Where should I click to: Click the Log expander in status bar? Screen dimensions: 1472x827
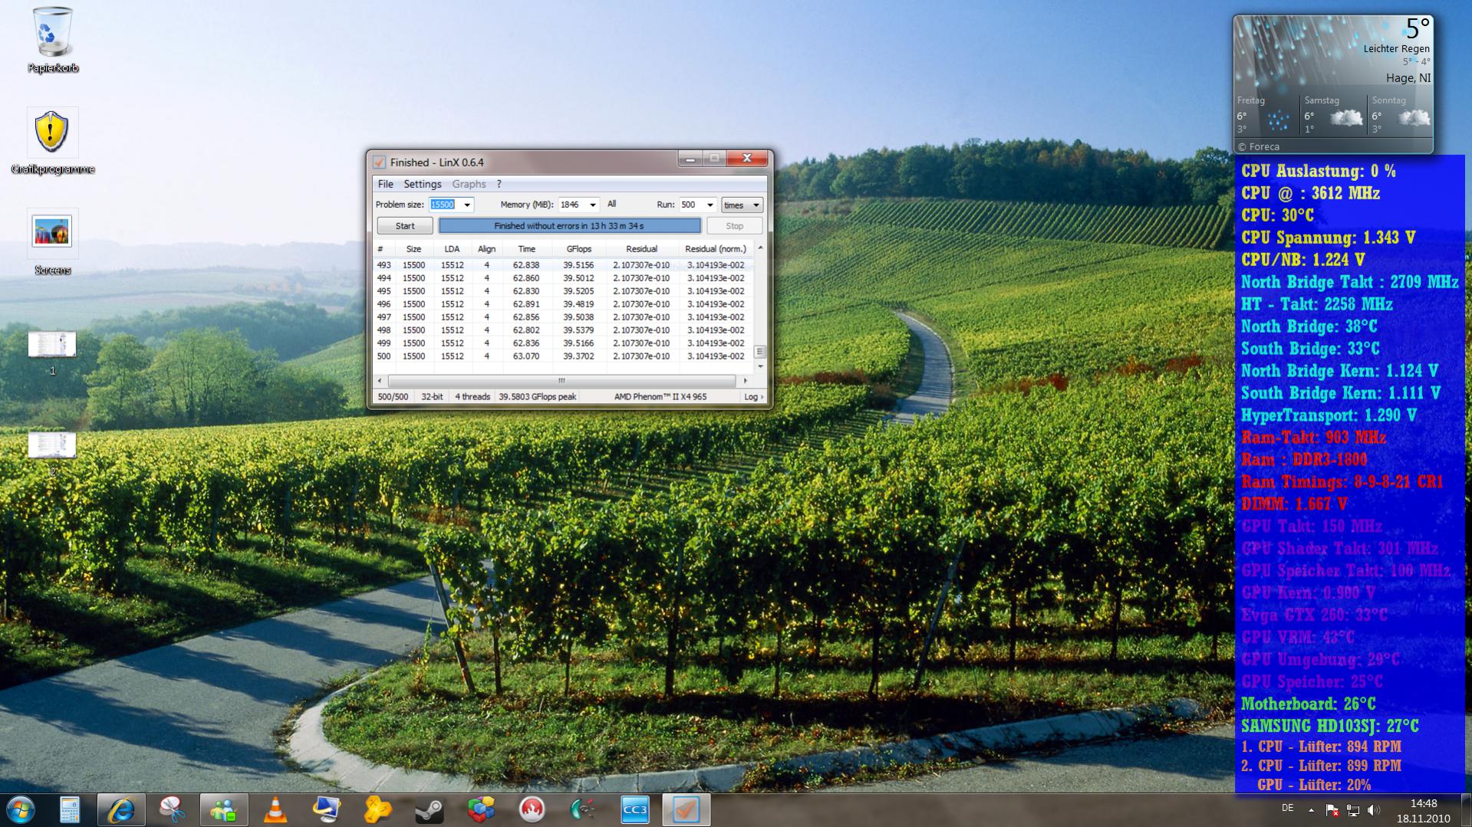(x=753, y=396)
